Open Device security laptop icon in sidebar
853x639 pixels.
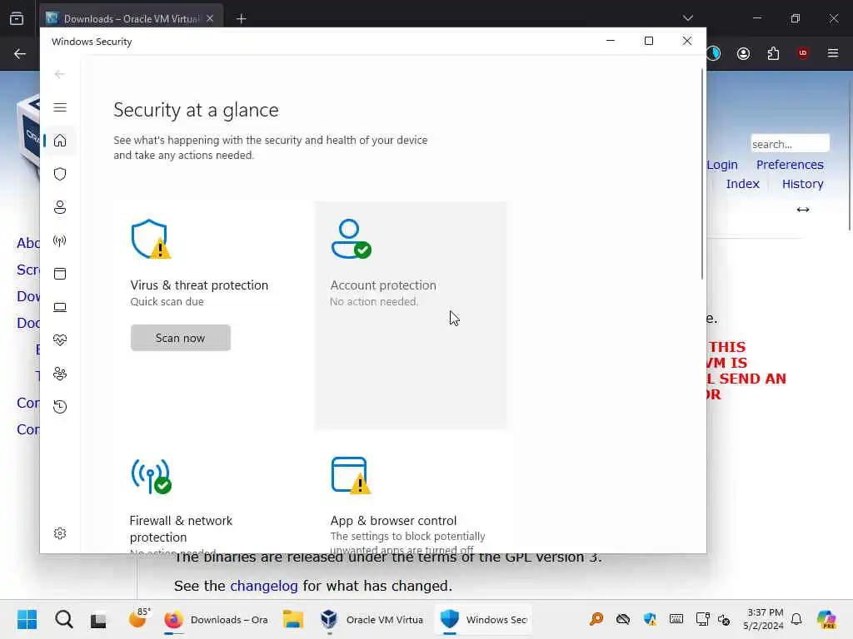click(x=60, y=308)
